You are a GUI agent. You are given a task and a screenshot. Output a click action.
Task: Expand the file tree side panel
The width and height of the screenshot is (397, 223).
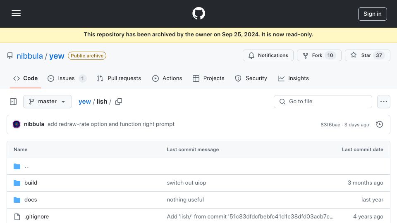click(x=13, y=102)
